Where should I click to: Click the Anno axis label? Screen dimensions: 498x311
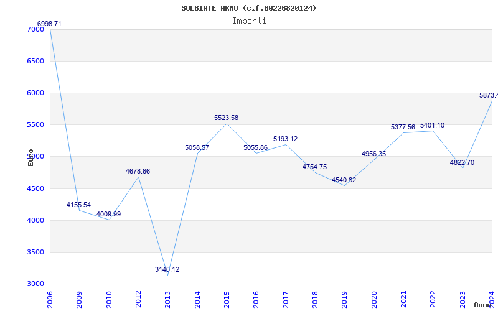tap(483, 305)
